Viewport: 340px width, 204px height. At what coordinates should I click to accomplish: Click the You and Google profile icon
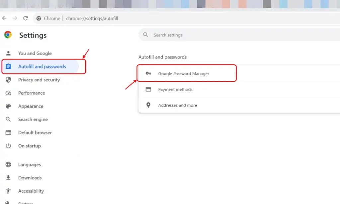click(x=8, y=53)
